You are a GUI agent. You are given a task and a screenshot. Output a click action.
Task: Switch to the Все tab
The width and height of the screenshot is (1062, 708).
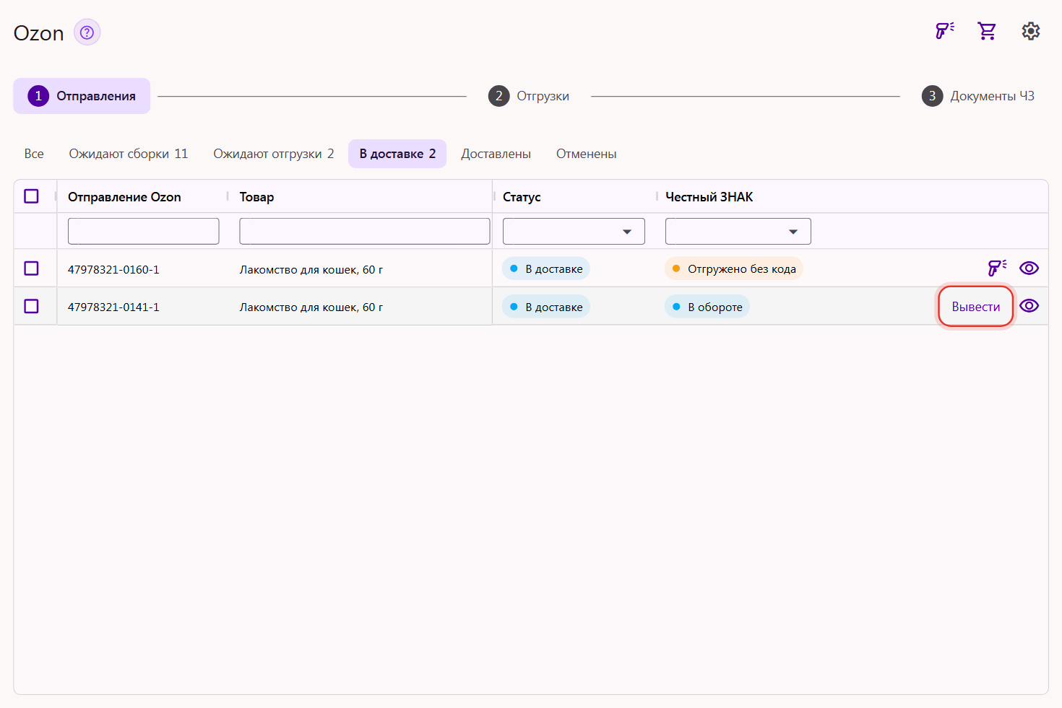(34, 154)
